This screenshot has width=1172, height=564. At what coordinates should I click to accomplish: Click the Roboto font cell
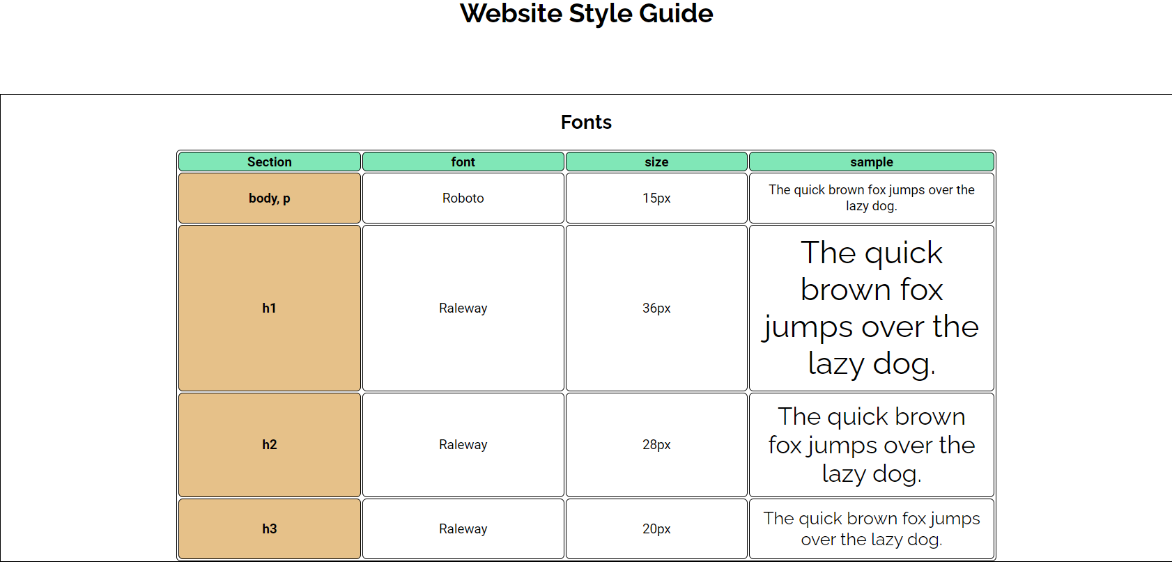click(463, 198)
